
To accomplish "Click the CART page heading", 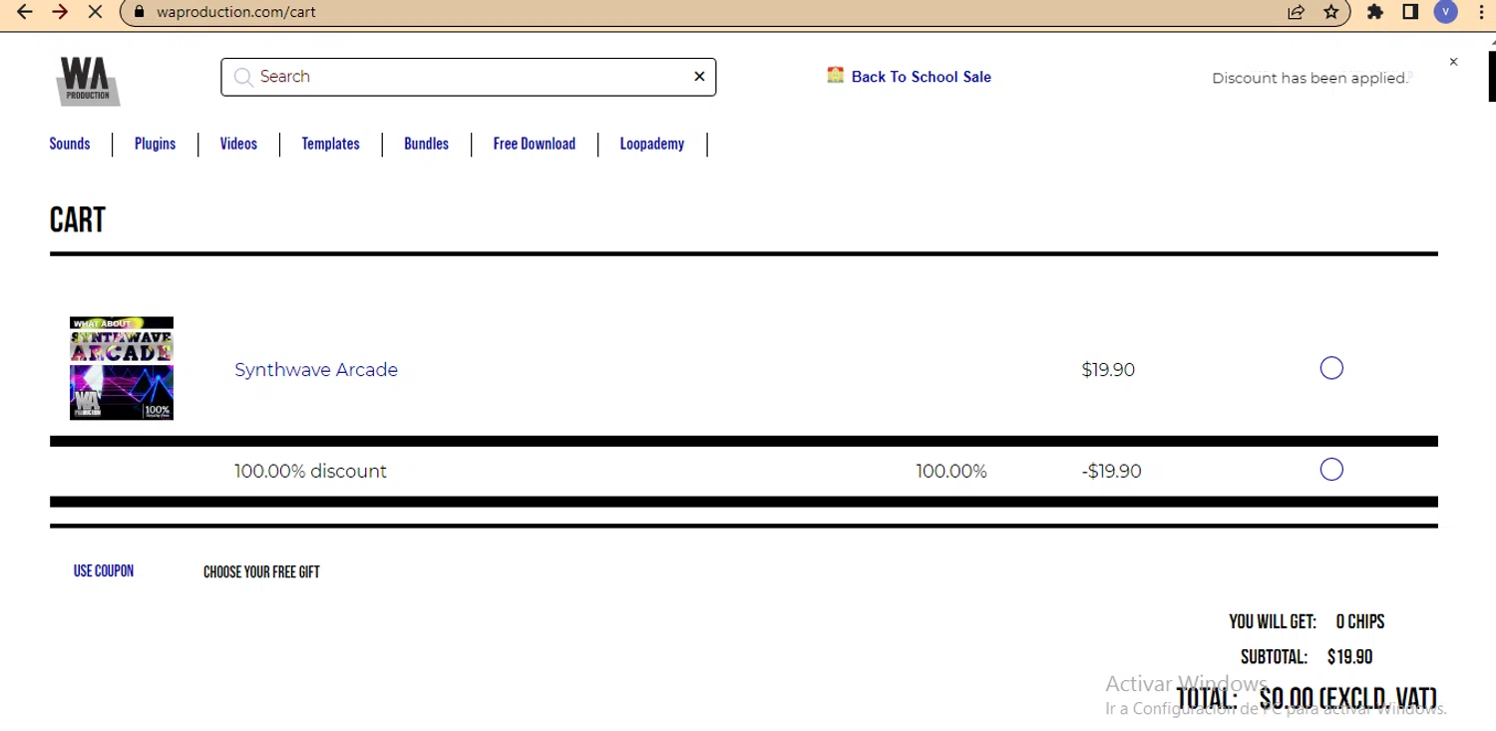I will tap(78, 219).
